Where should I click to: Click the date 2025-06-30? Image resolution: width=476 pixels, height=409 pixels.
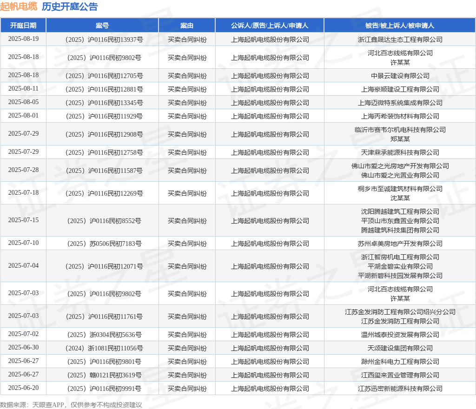click(23, 347)
